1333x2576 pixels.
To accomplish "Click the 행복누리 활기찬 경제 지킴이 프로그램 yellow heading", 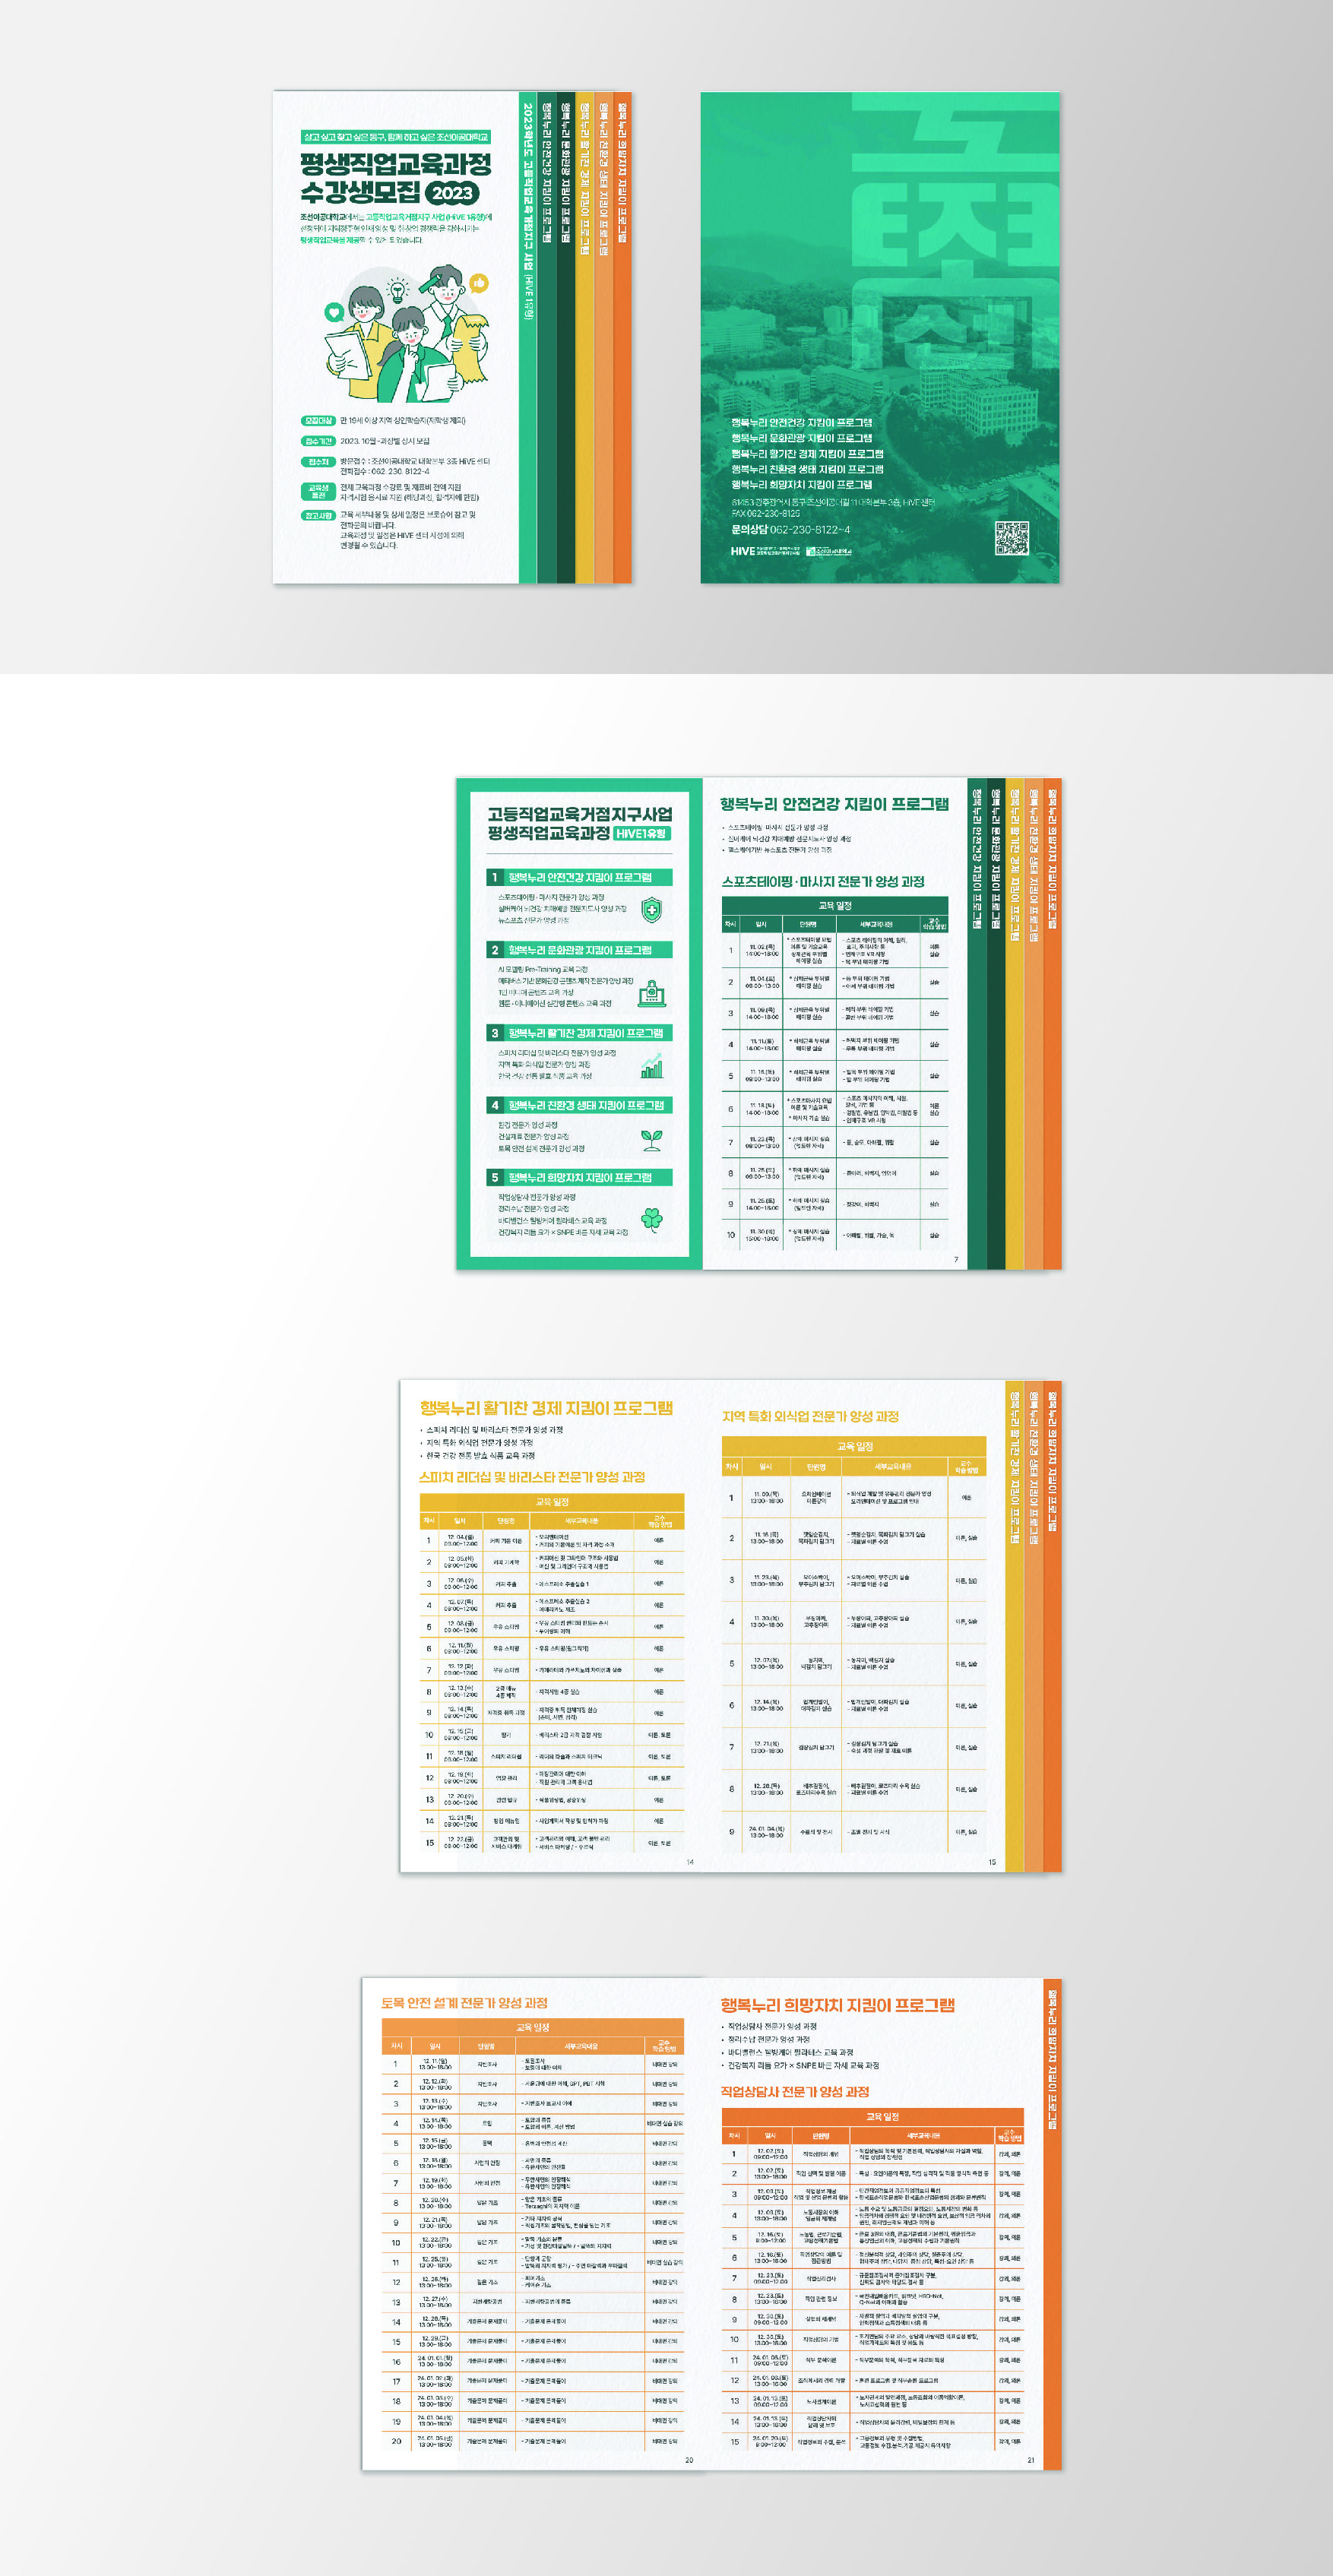I will click(x=546, y=1408).
